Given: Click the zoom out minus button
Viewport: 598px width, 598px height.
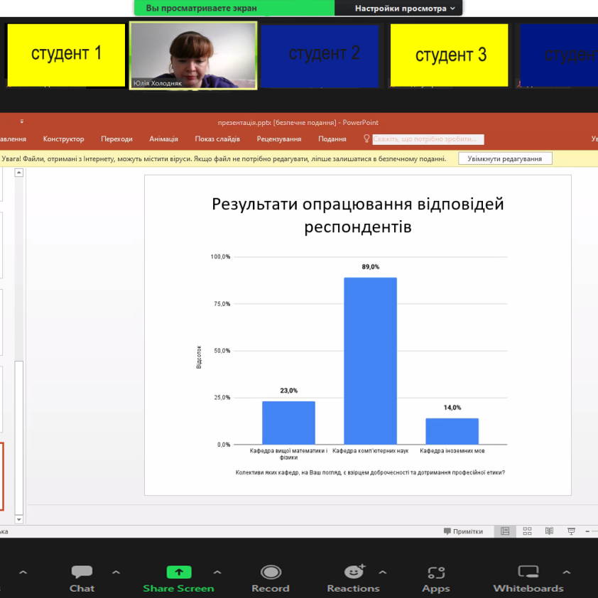Looking at the screenshot, I should coord(587,531).
